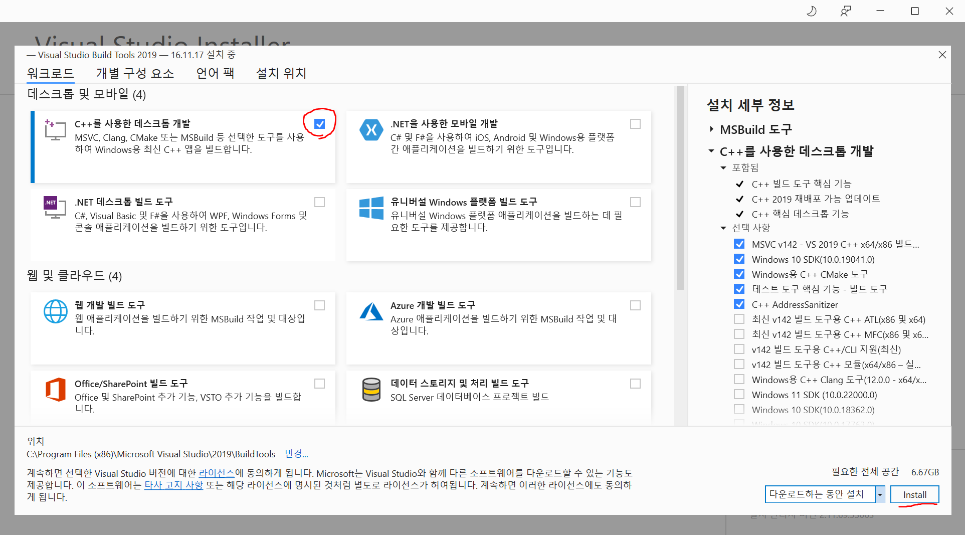Uncheck Windows용 C++ CMake 도구 option

point(739,274)
